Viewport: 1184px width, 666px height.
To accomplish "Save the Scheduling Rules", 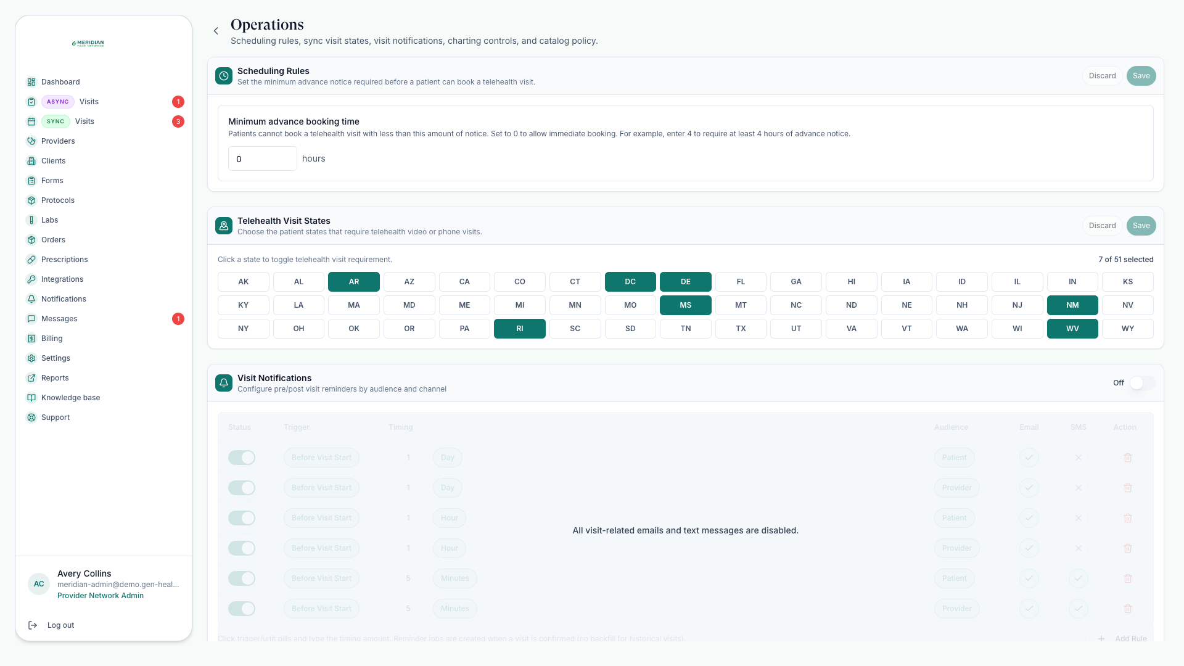I will coord(1141,76).
